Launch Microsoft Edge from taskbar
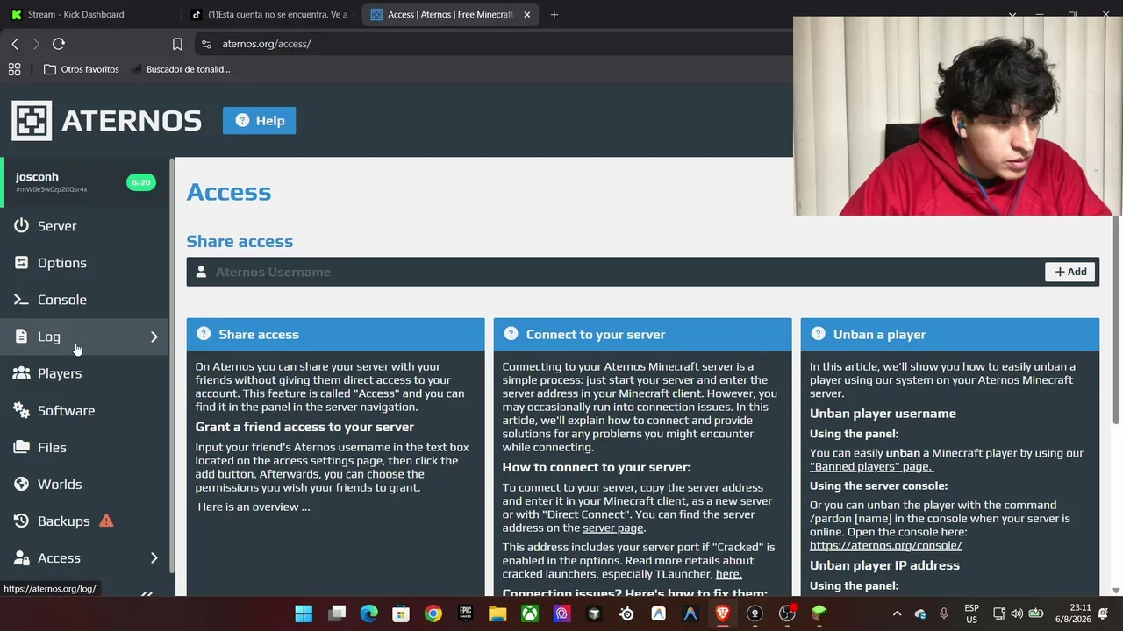Image resolution: width=1123 pixels, height=631 pixels. tap(369, 613)
